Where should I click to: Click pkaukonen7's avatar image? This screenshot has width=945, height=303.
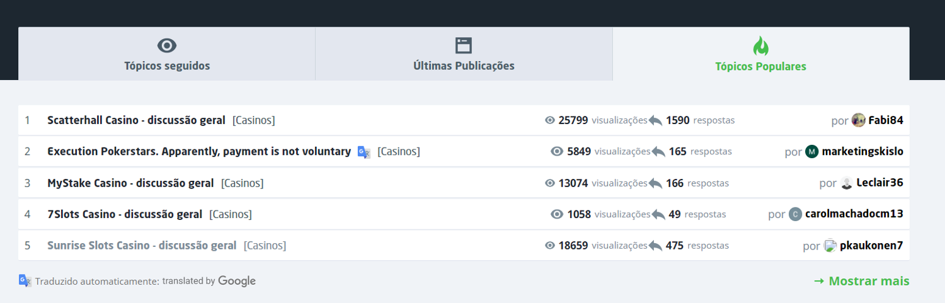[x=830, y=246]
